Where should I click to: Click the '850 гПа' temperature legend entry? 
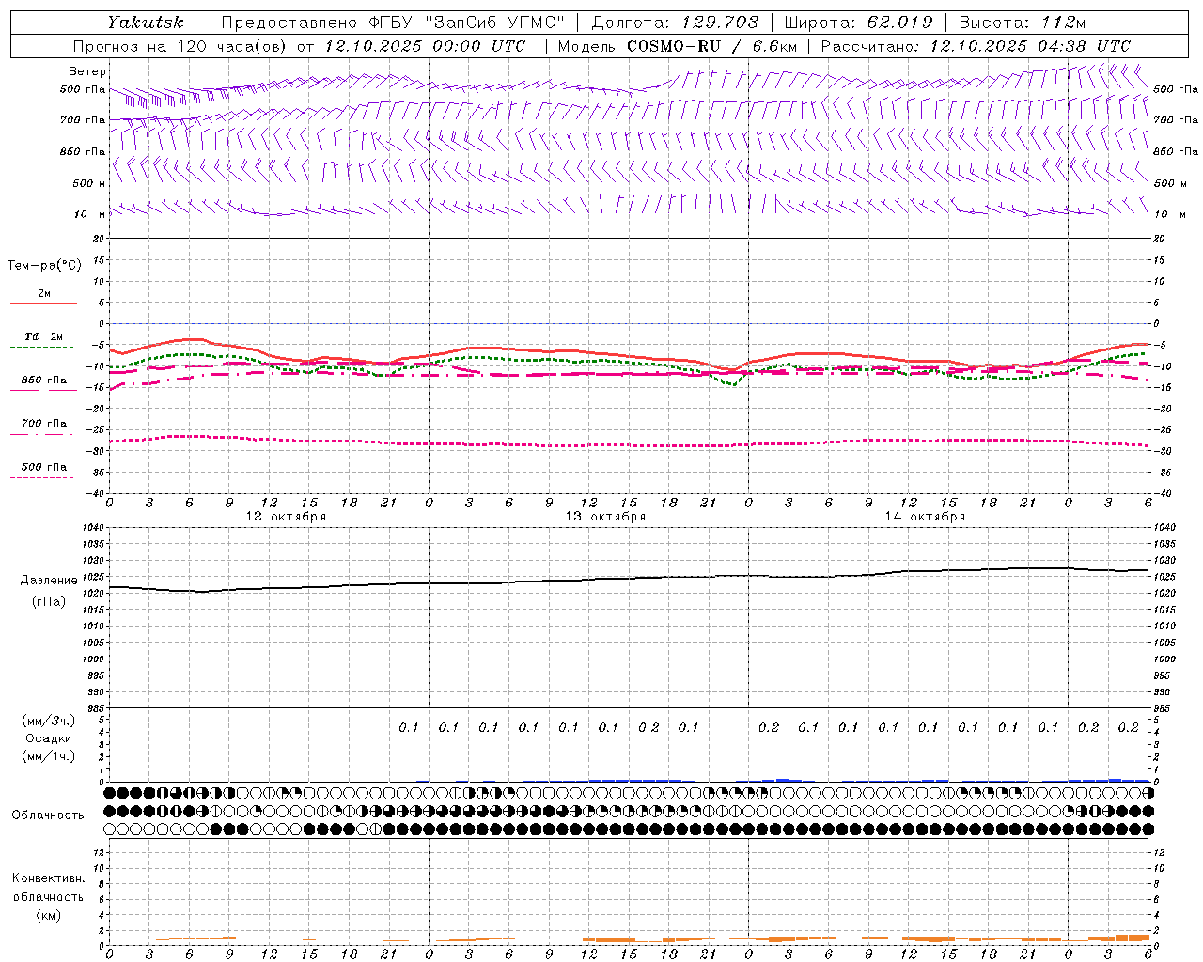click(x=44, y=380)
